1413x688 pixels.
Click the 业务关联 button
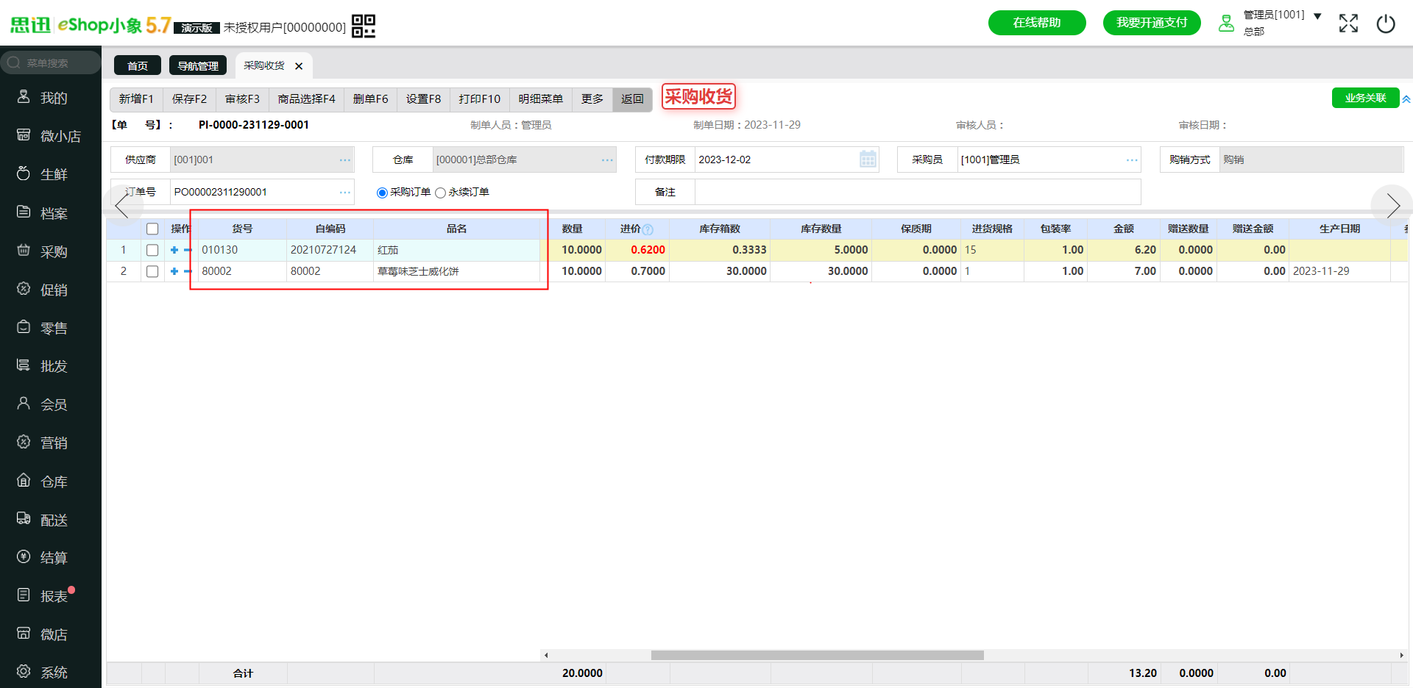tap(1365, 98)
